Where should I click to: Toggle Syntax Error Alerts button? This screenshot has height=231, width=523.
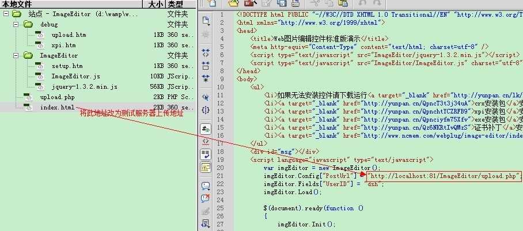coord(206,167)
